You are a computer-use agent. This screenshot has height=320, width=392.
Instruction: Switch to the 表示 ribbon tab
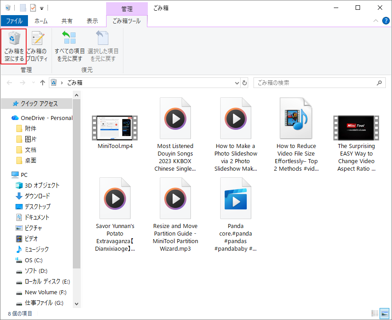point(92,21)
